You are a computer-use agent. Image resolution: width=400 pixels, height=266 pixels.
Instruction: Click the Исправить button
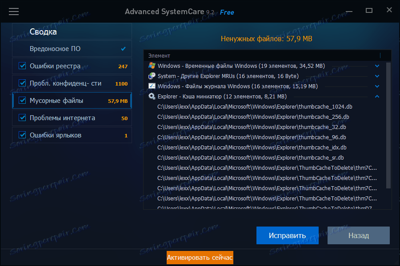pyautogui.click(x=288, y=235)
